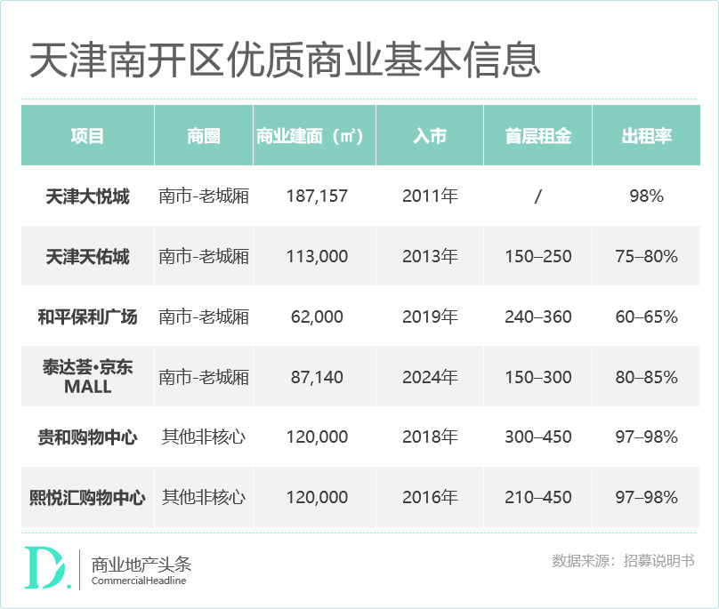The width and height of the screenshot is (719, 609).
Task: Click the CommercialHeadline text
Action: [139, 581]
